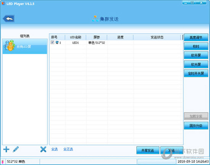Click the status bar connection indicator icon
210x165 pixels.
click(3, 162)
